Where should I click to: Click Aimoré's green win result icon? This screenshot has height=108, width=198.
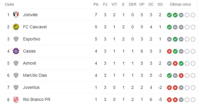(x=181, y=63)
